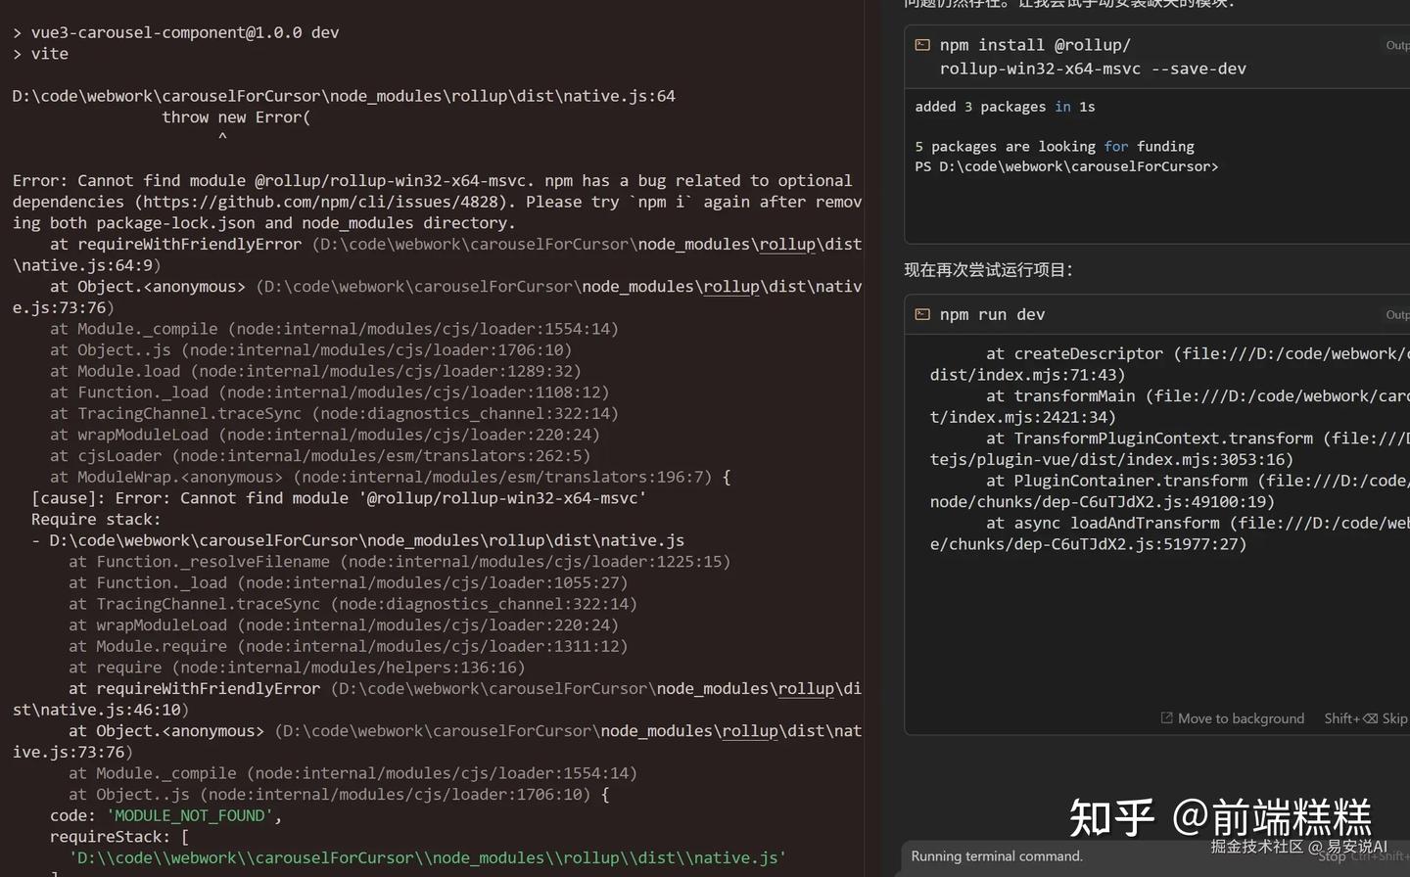Stop the running terminal command

[1332, 857]
